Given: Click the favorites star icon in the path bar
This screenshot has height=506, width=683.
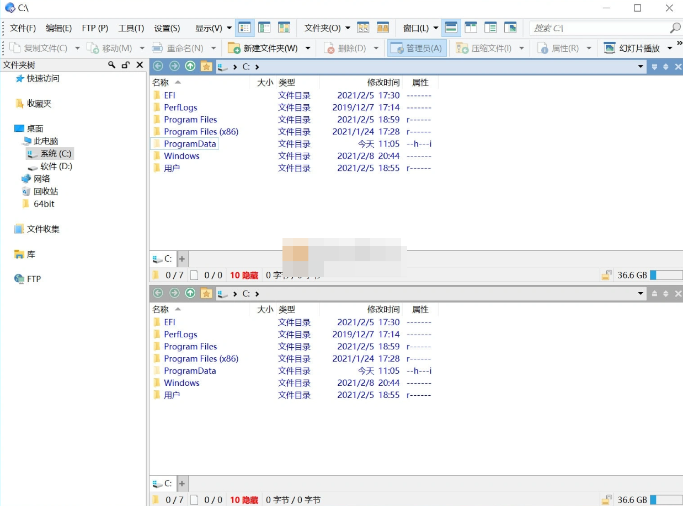Looking at the screenshot, I should point(206,66).
